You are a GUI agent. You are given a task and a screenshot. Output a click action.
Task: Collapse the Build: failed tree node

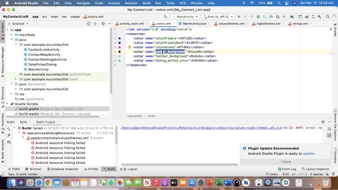click(14, 128)
